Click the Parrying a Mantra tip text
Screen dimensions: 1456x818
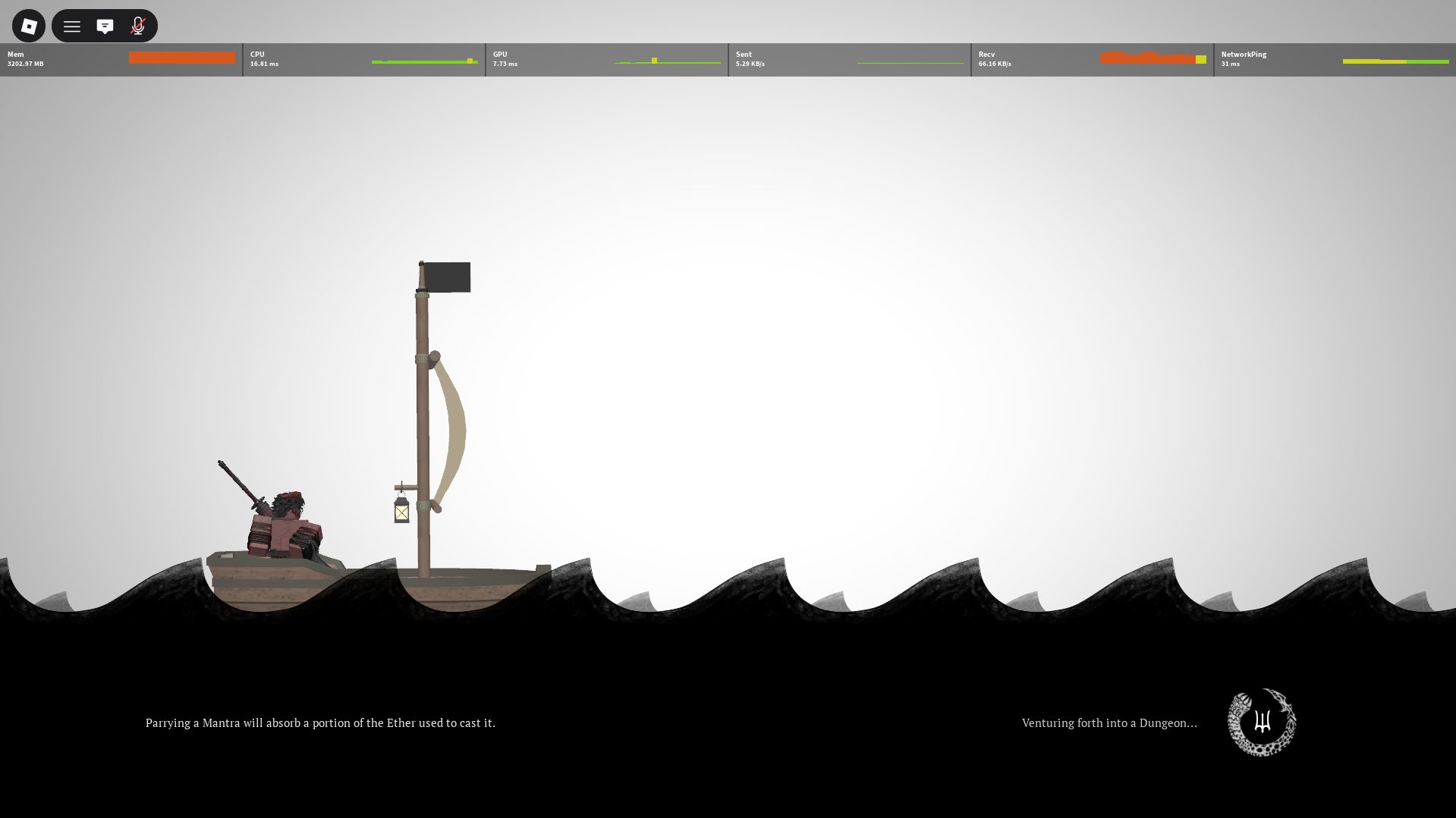320,723
